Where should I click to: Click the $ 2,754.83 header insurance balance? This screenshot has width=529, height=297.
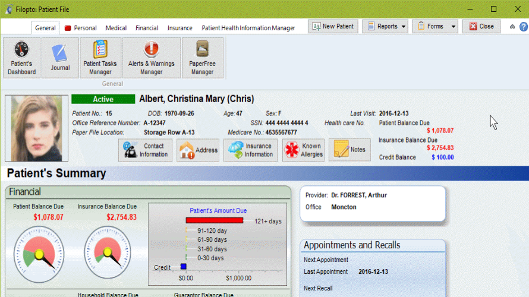440,148
